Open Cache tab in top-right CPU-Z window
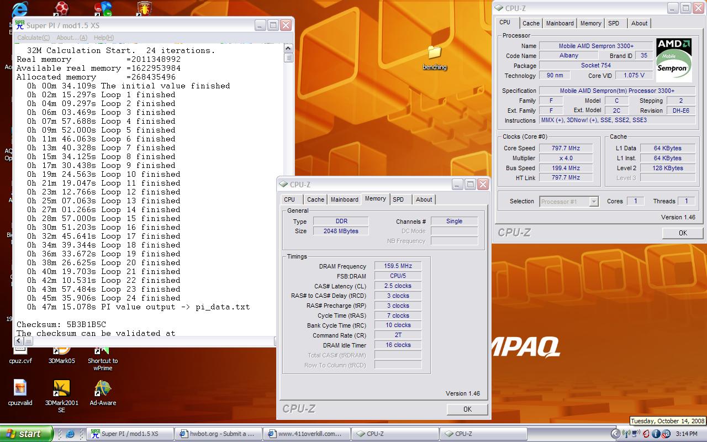Screen dimensions: 707x442 click(x=531, y=23)
